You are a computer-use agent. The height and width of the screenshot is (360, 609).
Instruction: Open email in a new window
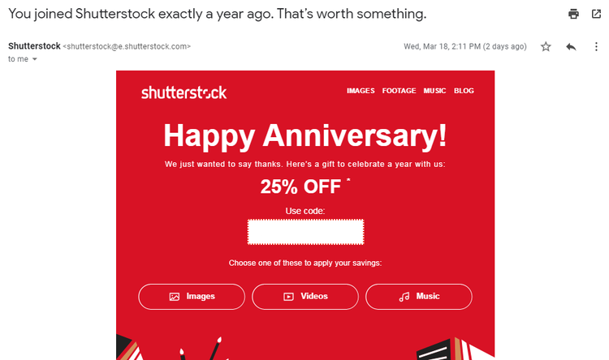596,14
